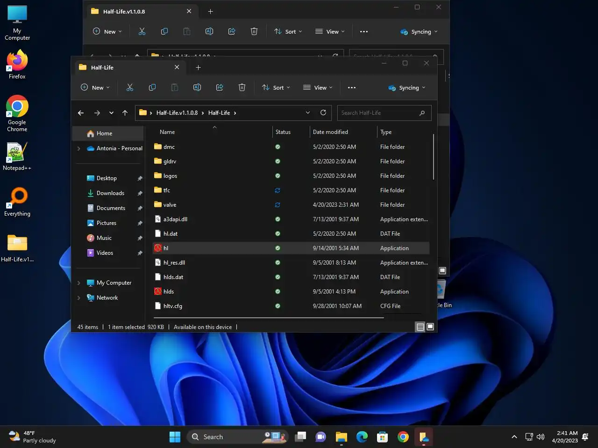Open Sort dropdown in Half-Life window
Screen dimensions: 598x448
(276, 87)
